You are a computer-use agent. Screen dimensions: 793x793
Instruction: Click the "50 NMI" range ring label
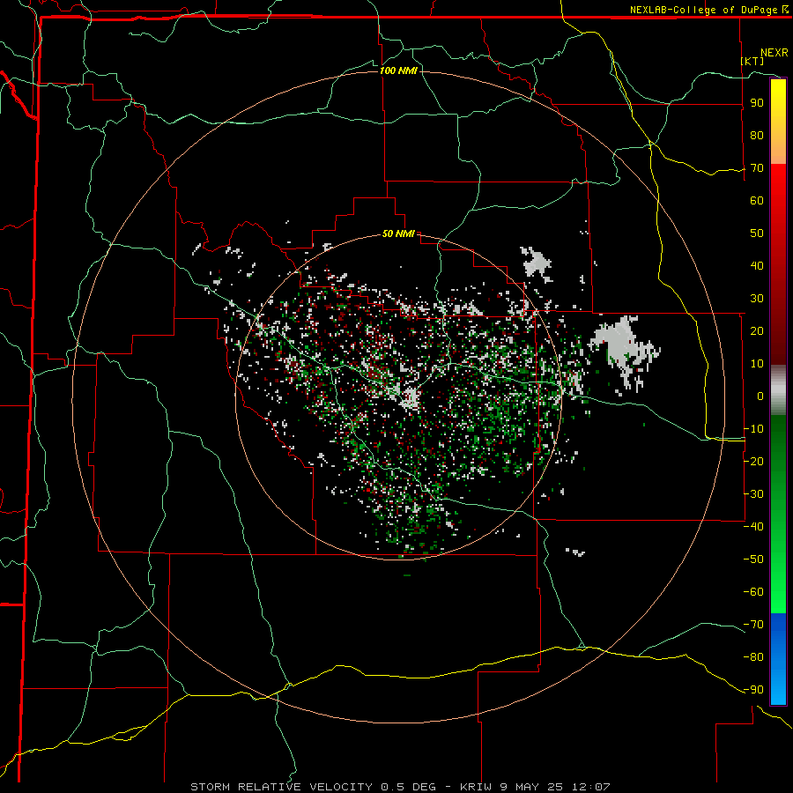point(398,233)
